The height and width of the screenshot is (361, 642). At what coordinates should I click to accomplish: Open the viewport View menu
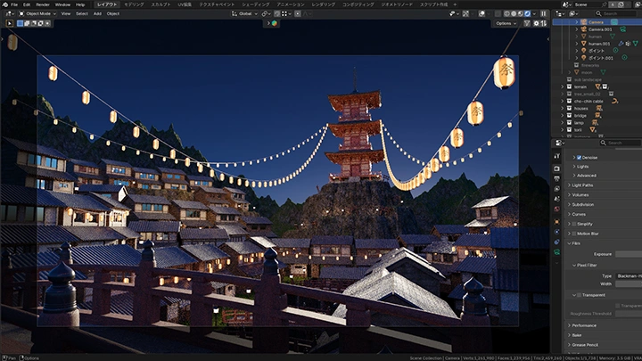(65, 13)
